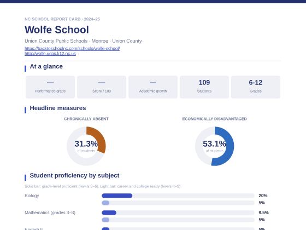
Task: Click the Student proficiency by subject heading
Action: pos(74,175)
